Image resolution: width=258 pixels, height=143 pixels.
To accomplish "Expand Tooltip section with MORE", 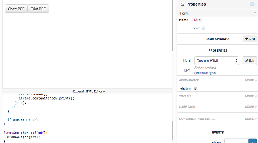I will 251,96.
